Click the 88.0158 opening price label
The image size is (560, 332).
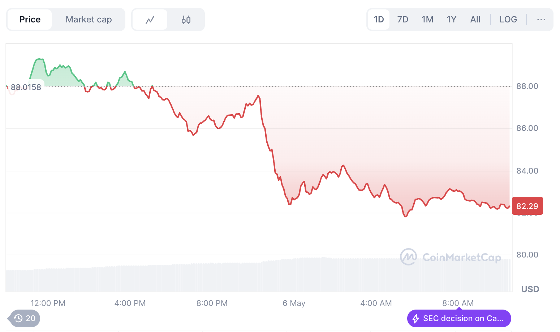26,87
